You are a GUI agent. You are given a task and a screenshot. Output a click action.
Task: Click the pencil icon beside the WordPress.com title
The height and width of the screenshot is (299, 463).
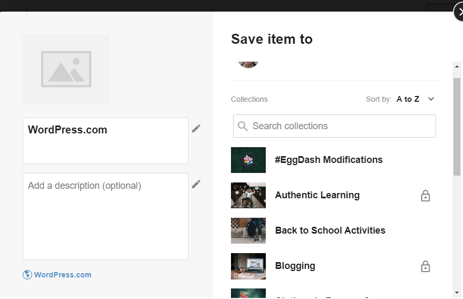[196, 128]
